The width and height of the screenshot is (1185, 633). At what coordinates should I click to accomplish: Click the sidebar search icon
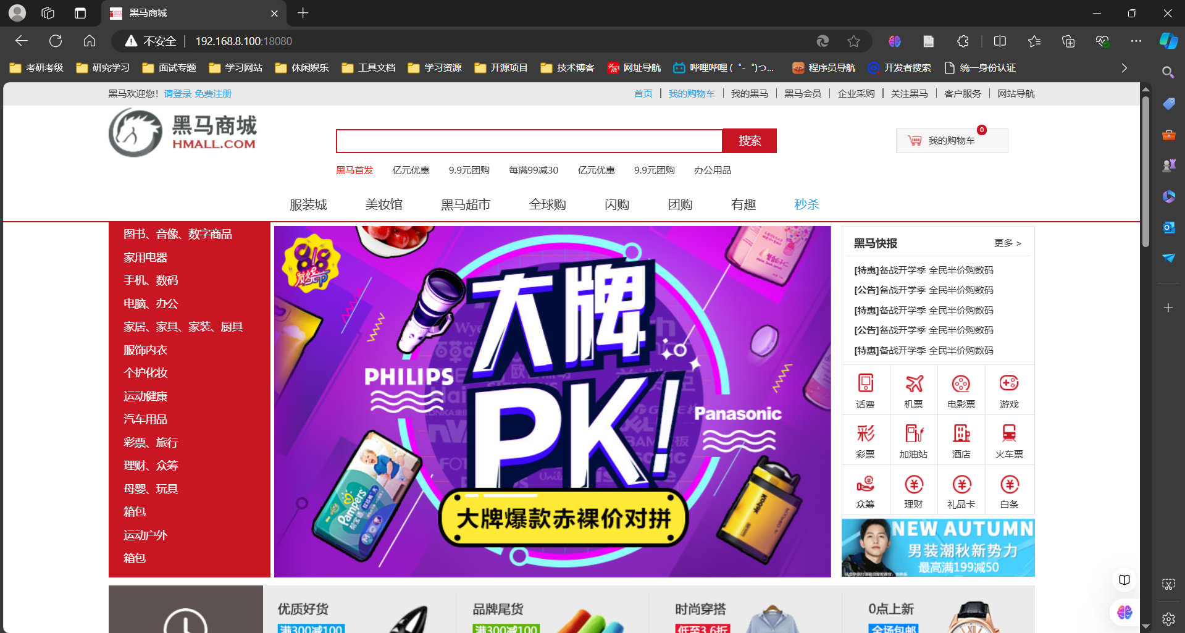point(1168,72)
